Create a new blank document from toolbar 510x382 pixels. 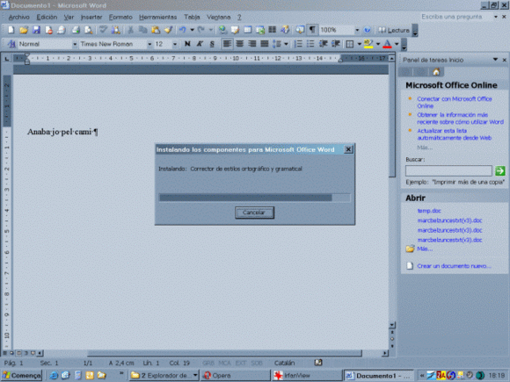coord(11,30)
